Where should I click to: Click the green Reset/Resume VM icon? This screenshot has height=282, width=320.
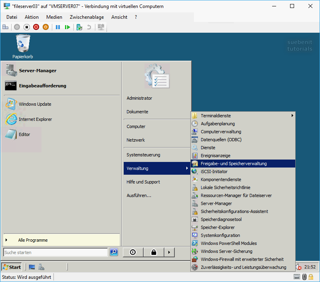(x=67, y=27)
